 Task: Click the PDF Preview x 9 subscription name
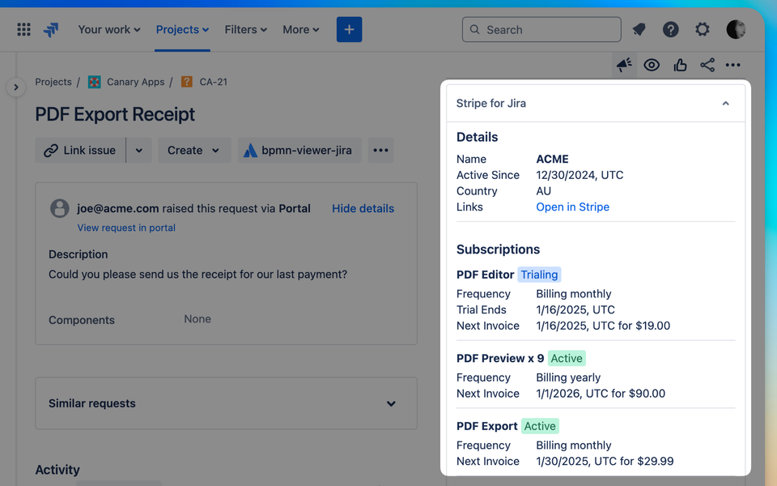point(500,358)
